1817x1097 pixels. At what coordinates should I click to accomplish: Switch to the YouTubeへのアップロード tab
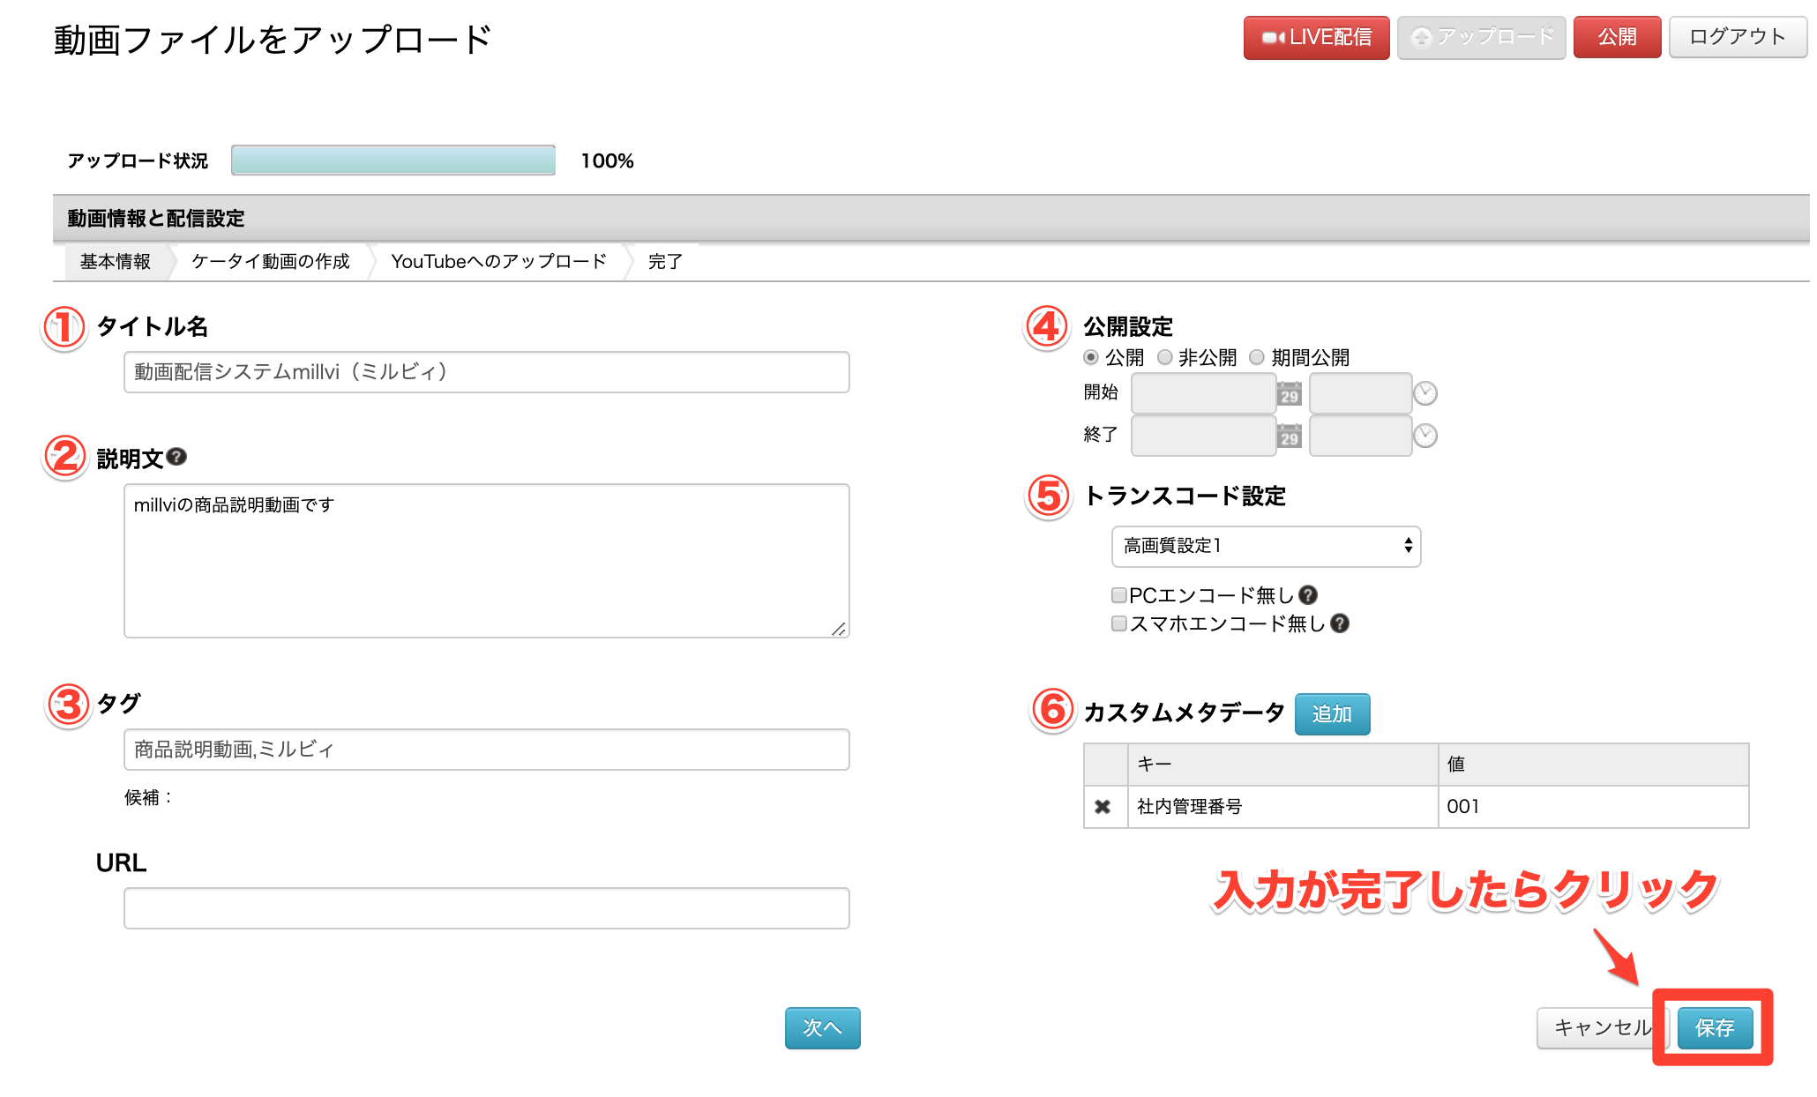click(497, 261)
